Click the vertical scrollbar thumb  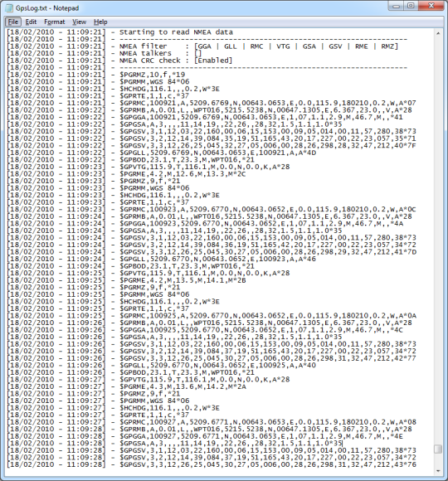[x=438, y=449]
